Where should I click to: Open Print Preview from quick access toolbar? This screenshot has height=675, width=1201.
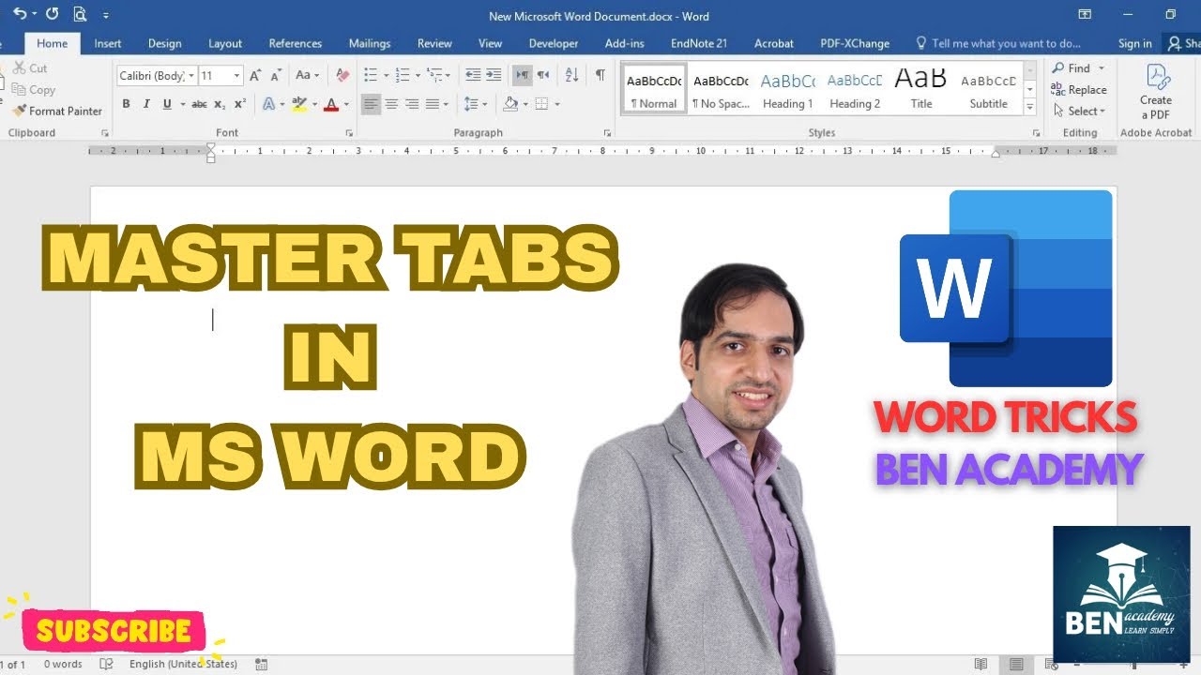80,14
